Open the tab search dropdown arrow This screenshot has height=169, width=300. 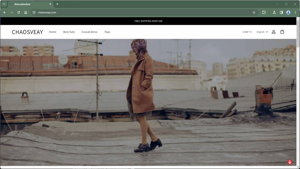tap(4, 4)
